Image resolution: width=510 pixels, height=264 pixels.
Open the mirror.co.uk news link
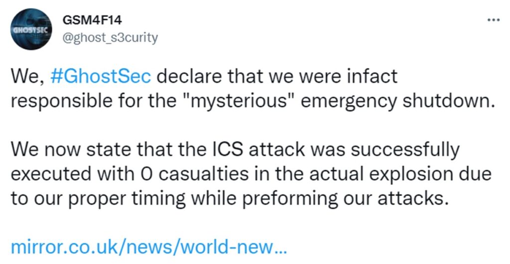pos(148,248)
